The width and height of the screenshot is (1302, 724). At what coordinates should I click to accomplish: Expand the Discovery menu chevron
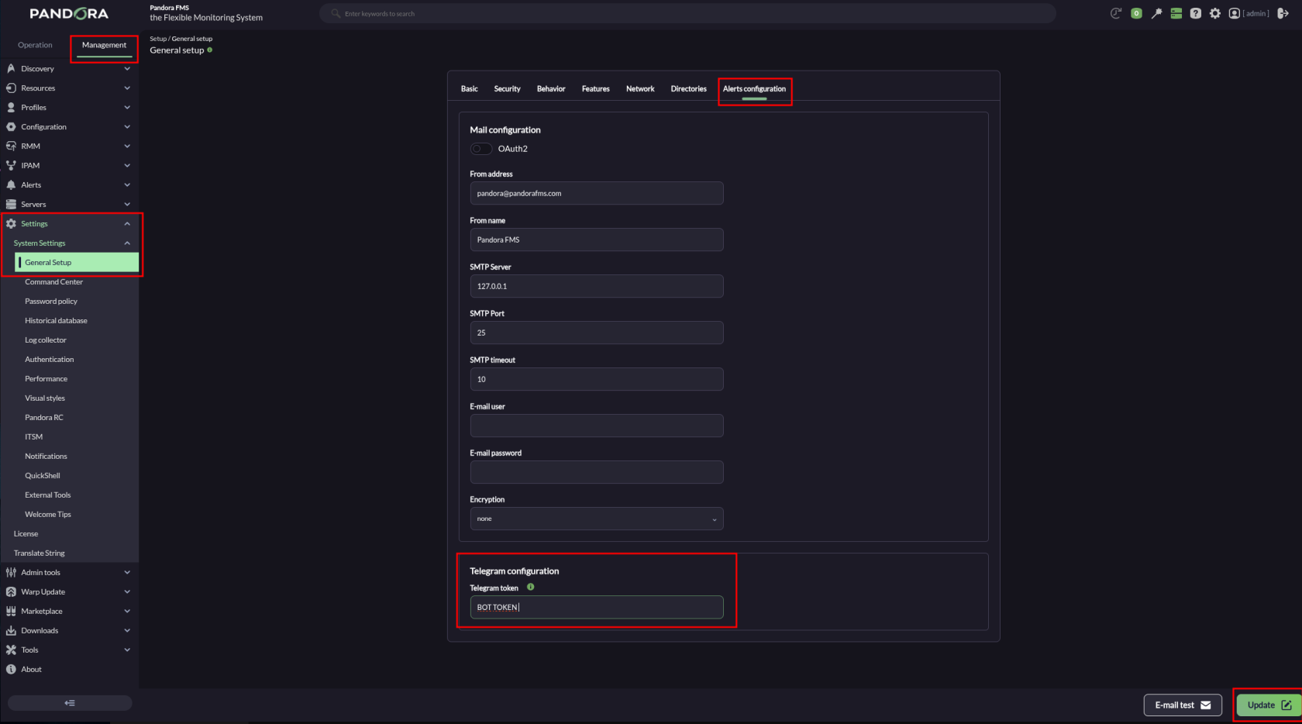(x=127, y=69)
